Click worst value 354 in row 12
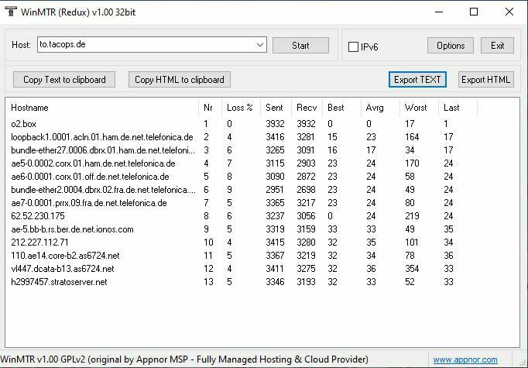 [x=412, y=269]
